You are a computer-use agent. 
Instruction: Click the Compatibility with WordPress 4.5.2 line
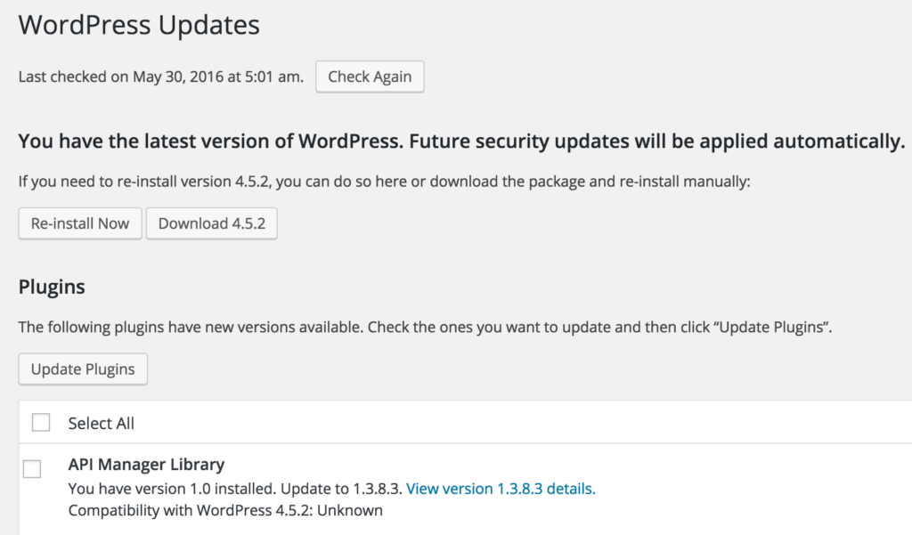[225, 511]
